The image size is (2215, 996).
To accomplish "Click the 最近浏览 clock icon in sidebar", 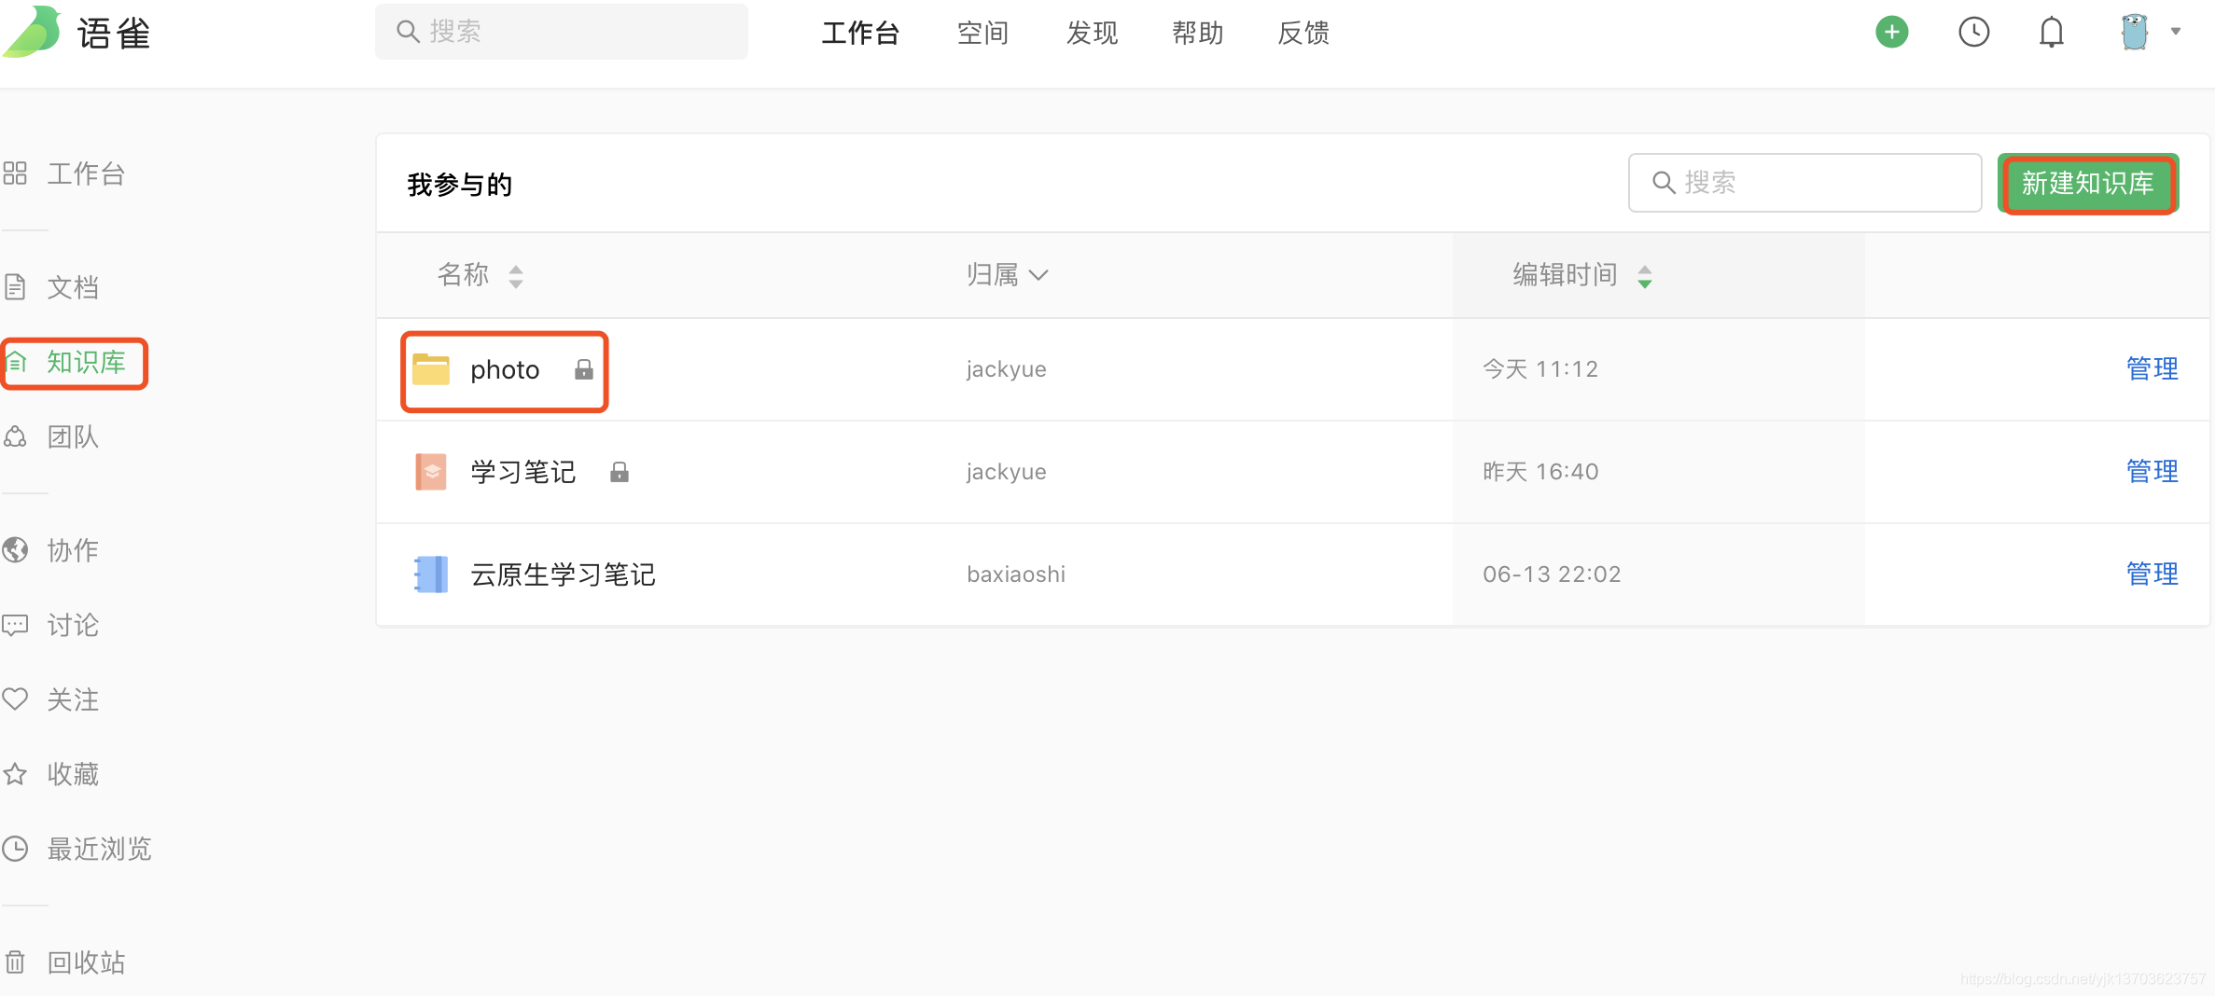I will coord(15,849).
